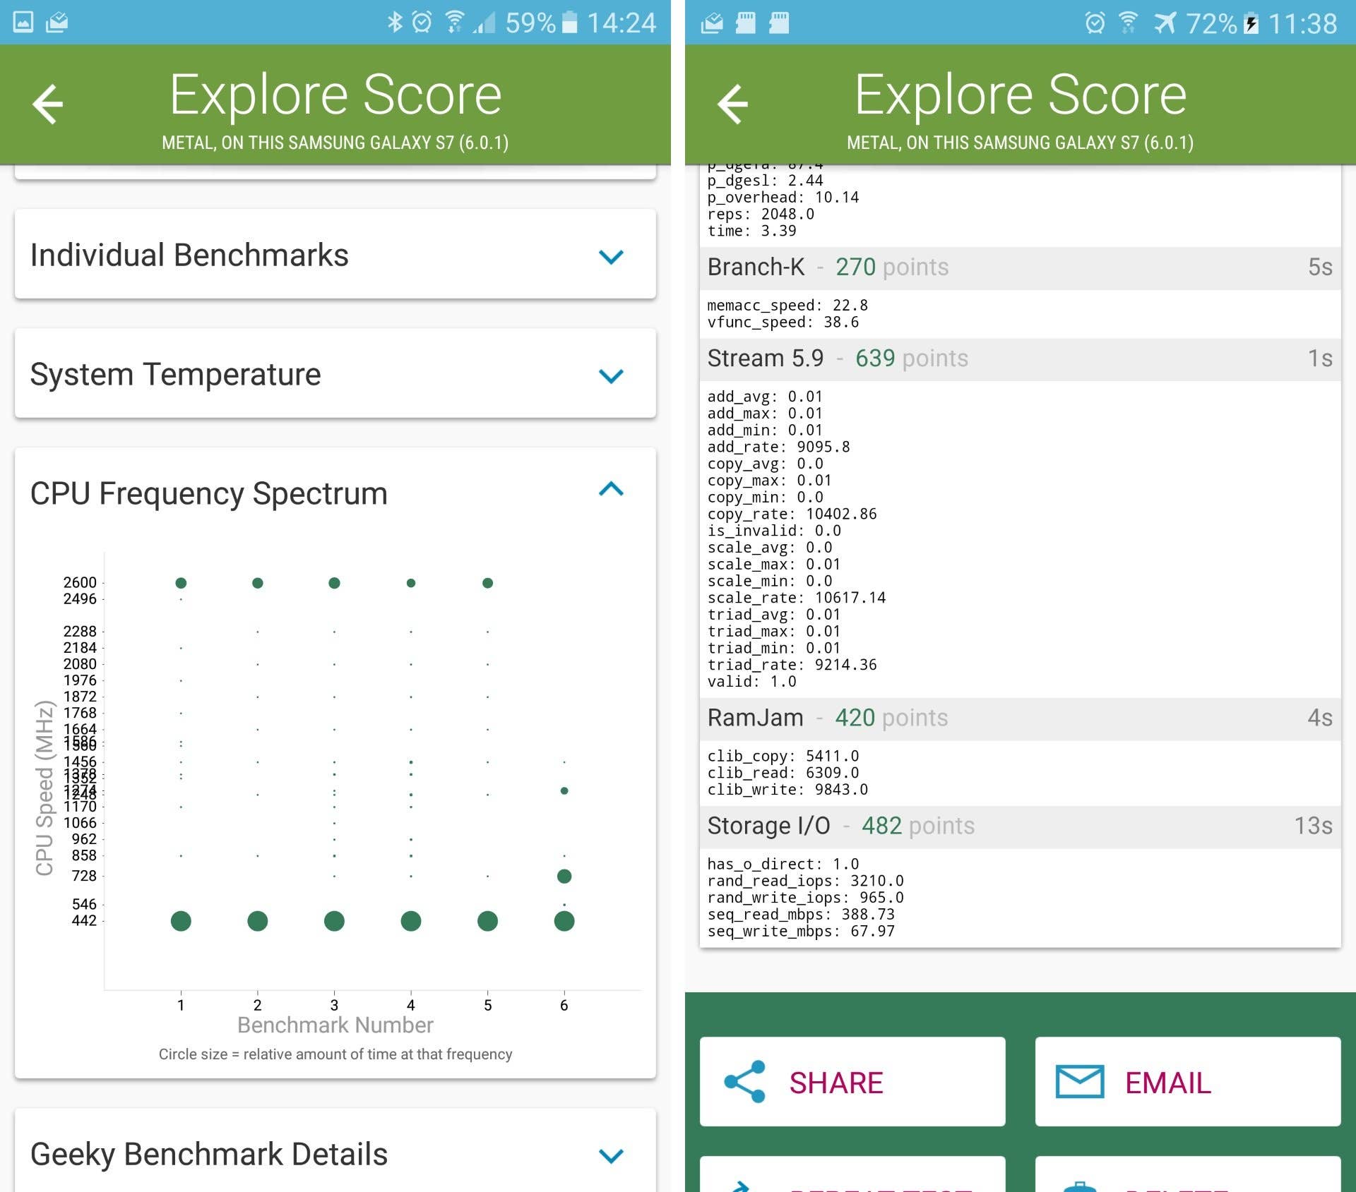
Task: Click the envelope icon in the EMAIL button
Action: pyautogui.click(x=1079, y=1081)
